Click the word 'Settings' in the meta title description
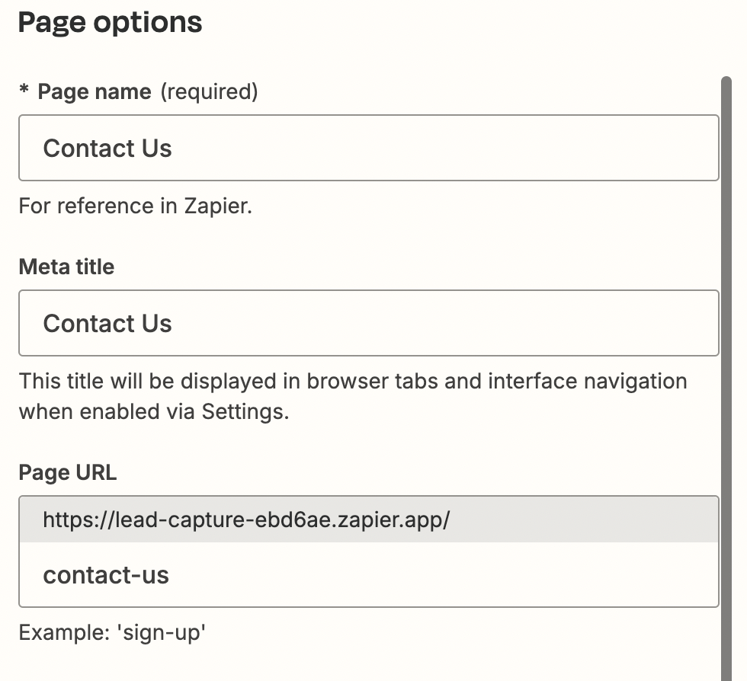Viewport: 747px width, 681px height. tap(244, 412)
